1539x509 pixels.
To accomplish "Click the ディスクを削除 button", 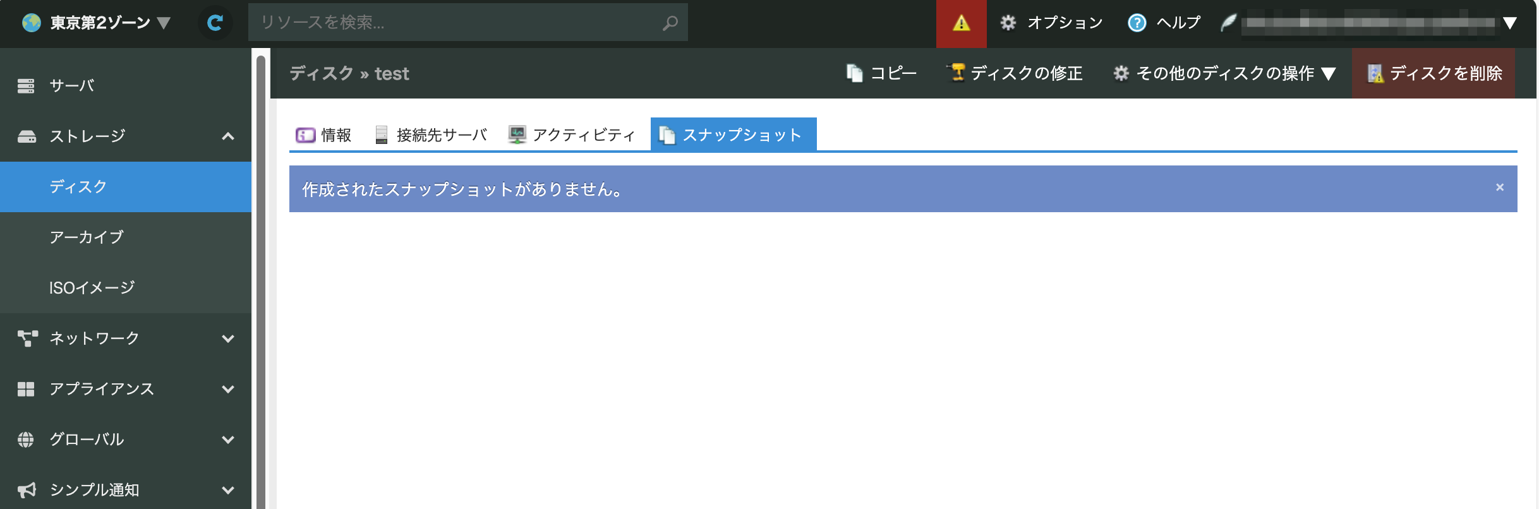I will (x=1433, y=74).
